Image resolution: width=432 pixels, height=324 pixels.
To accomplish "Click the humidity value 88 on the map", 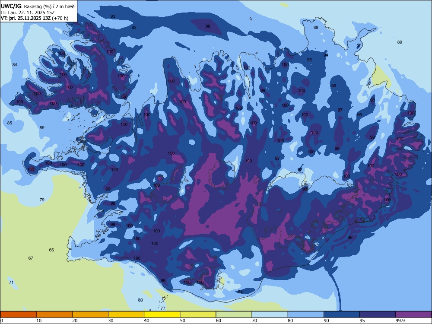I will click(316, 27).
